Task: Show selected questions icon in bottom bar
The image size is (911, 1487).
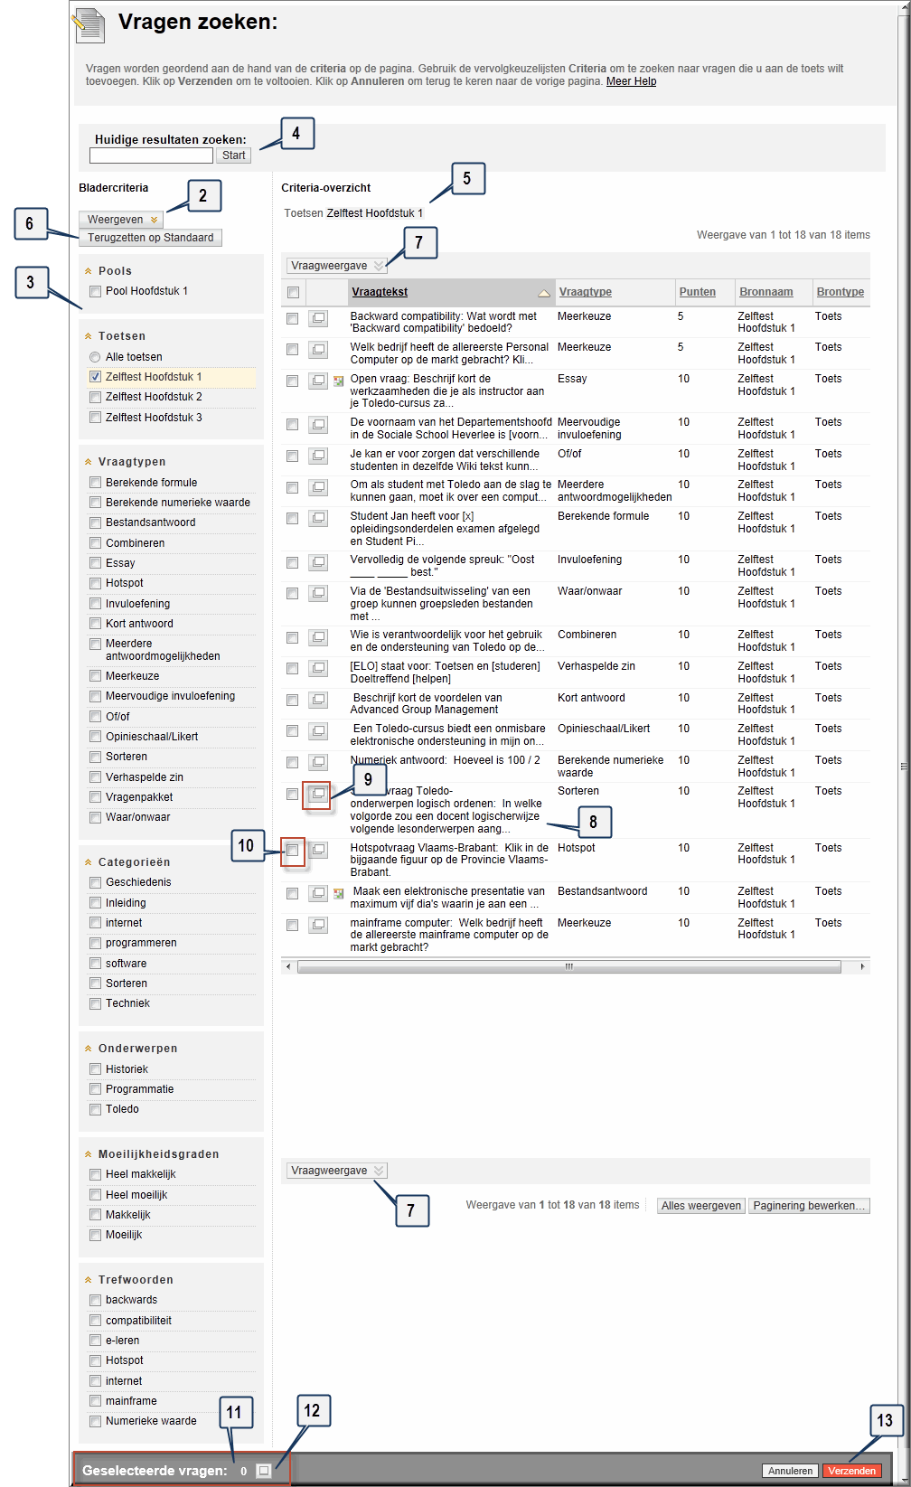Action: tap(263, 1471)
